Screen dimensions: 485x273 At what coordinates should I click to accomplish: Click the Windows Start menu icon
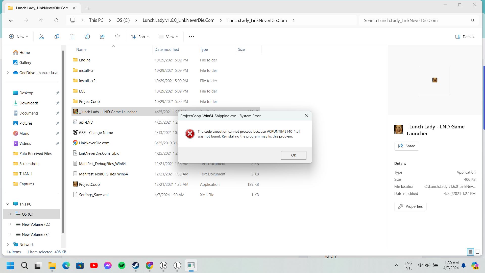[x=10, y=266]
